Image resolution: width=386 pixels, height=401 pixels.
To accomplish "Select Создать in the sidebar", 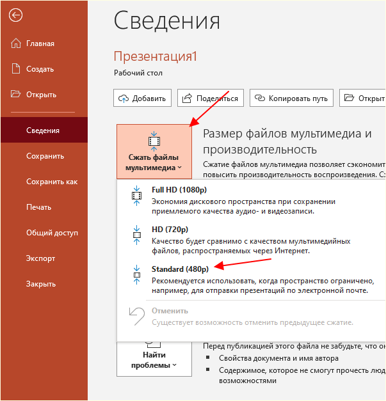I will click(44, 69).
